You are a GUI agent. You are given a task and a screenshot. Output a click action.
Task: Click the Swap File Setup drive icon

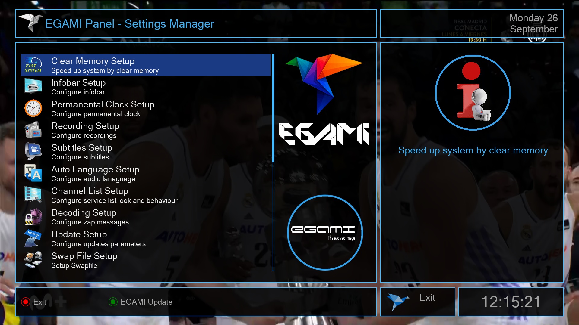pos(33,260)
